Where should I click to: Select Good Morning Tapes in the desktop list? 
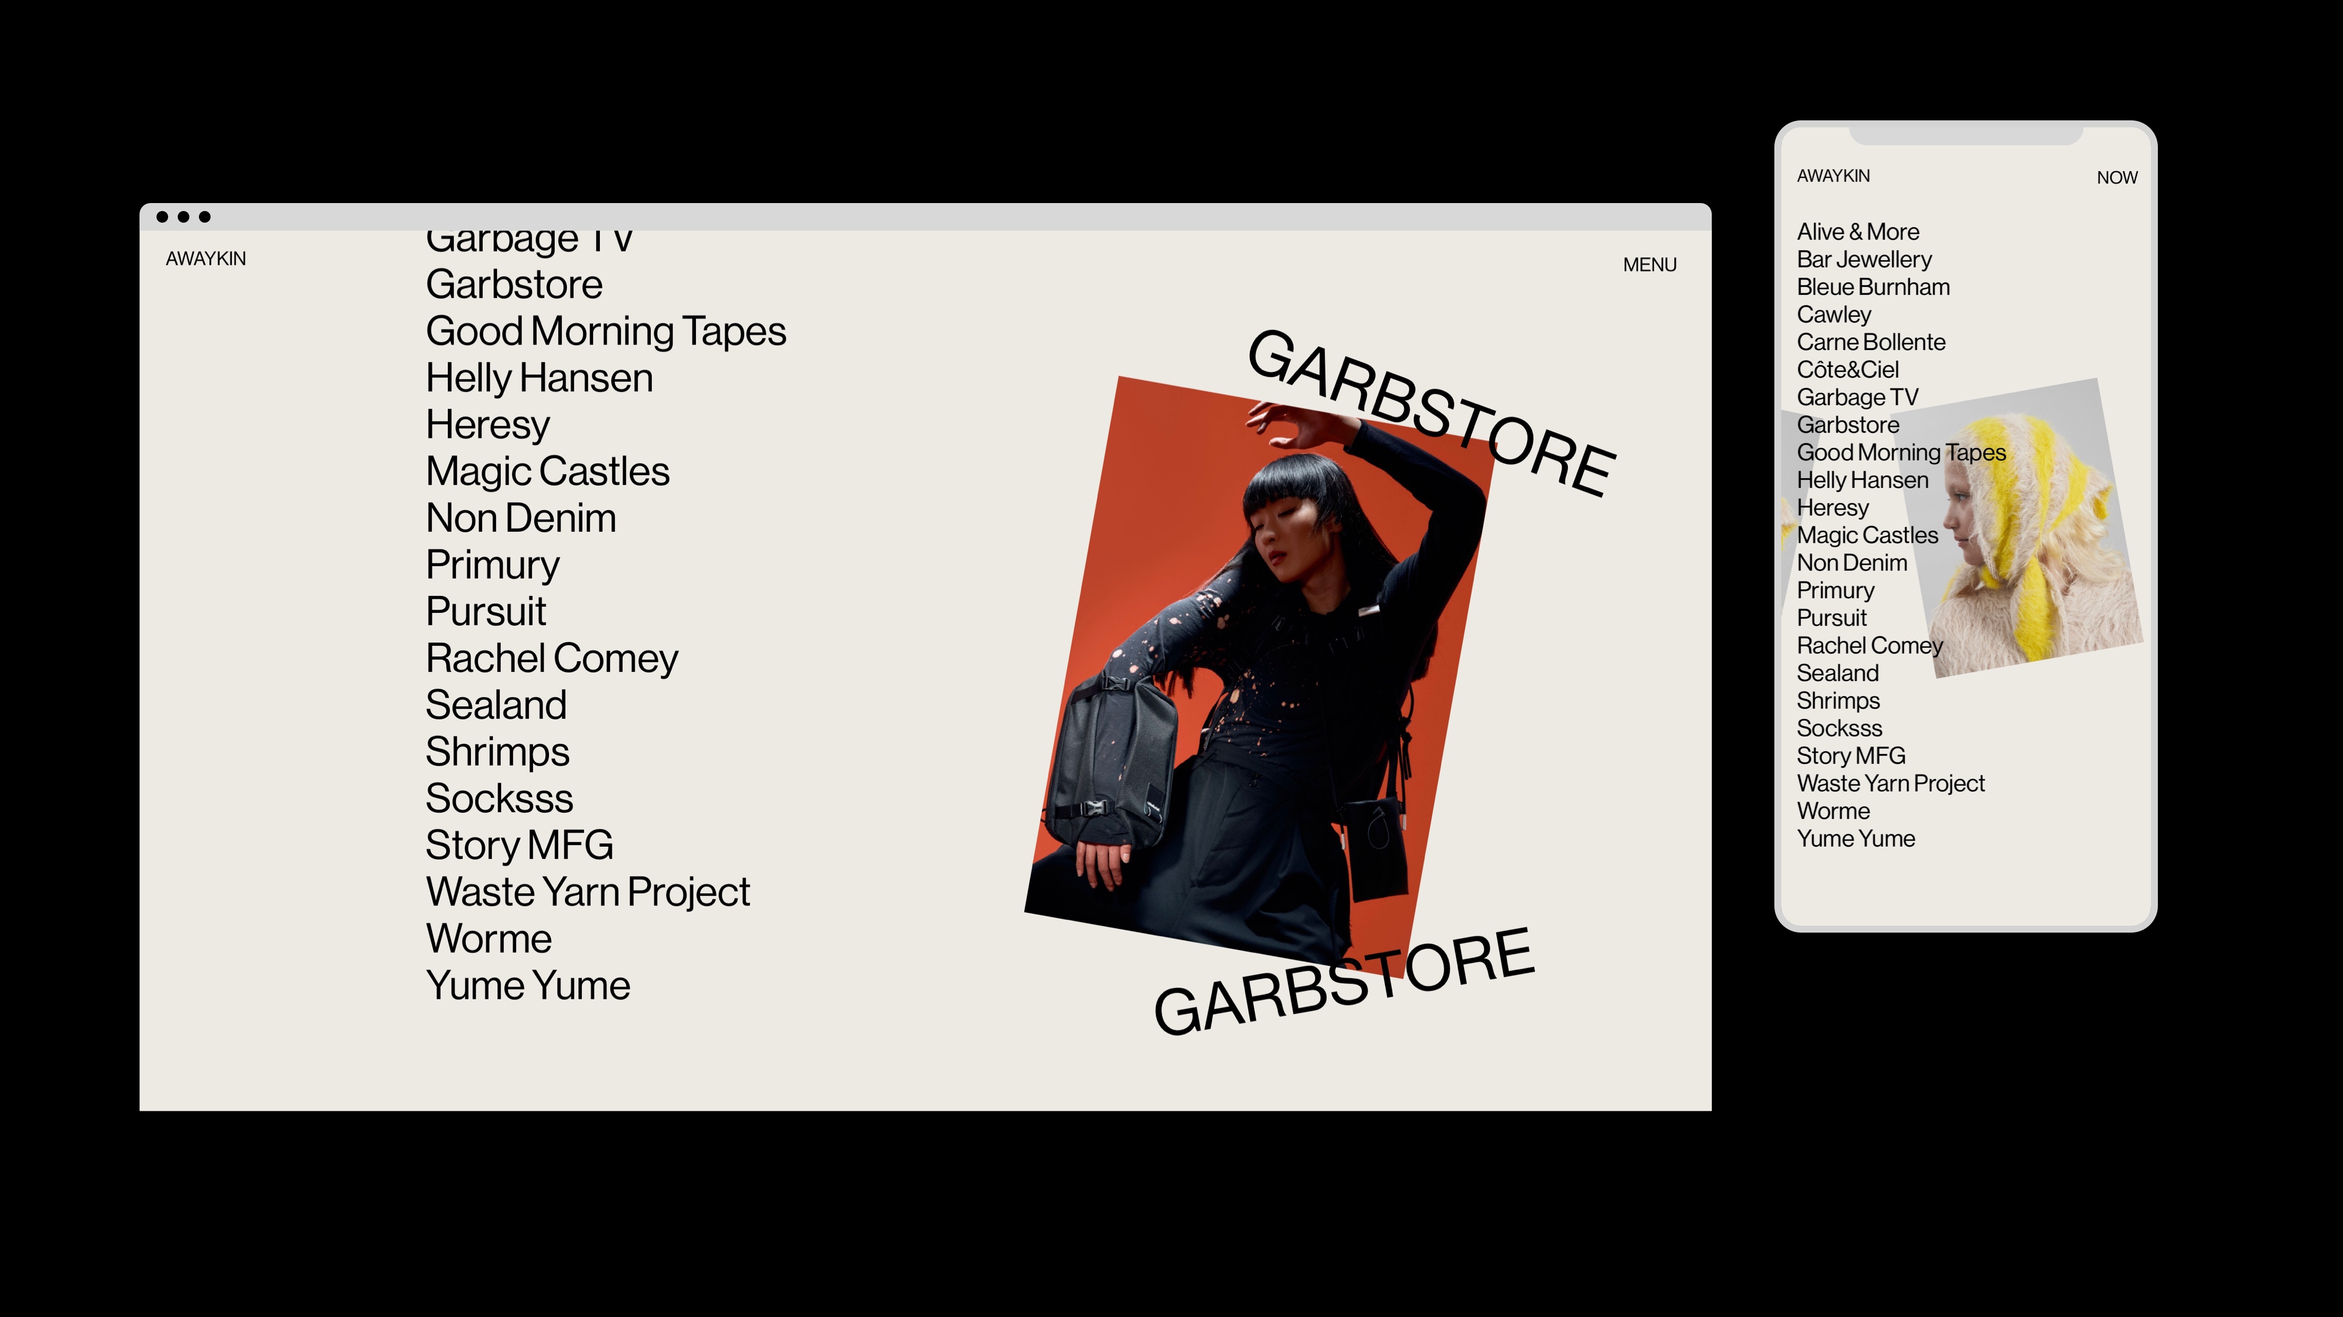(x=606, y=332)
